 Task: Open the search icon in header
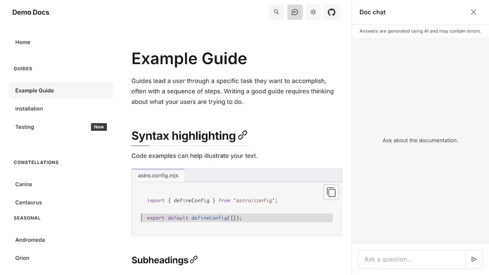click(276, 12)
